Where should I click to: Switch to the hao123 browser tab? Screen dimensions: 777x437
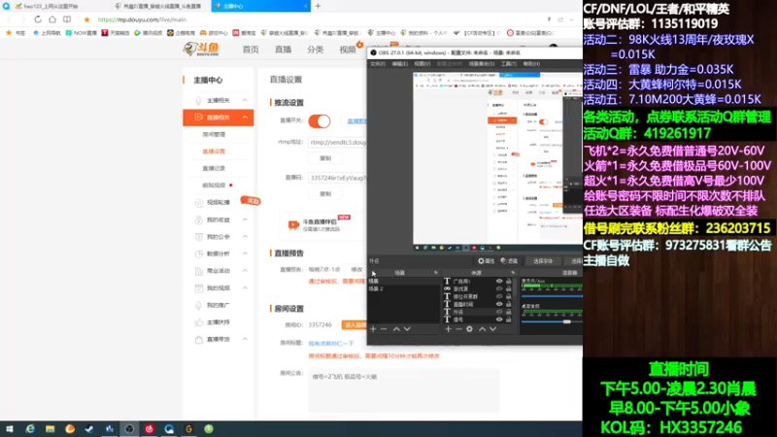tap(54, 6)
